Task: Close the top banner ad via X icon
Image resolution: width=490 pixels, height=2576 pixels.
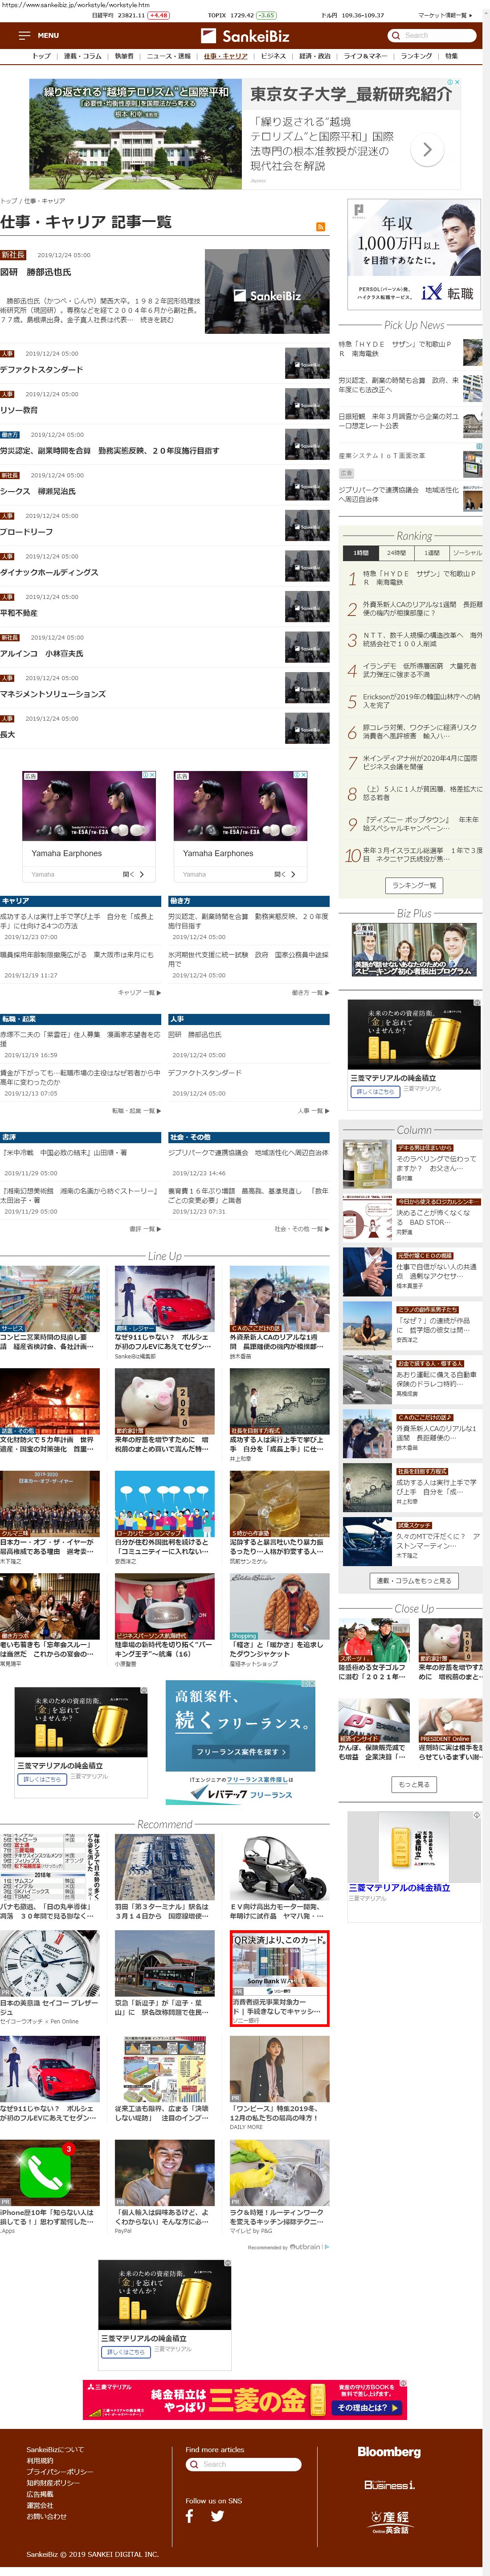Action: point(456,82)
